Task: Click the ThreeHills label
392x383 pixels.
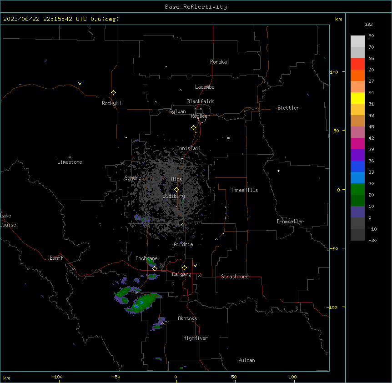Action: [x=244, y=190]
